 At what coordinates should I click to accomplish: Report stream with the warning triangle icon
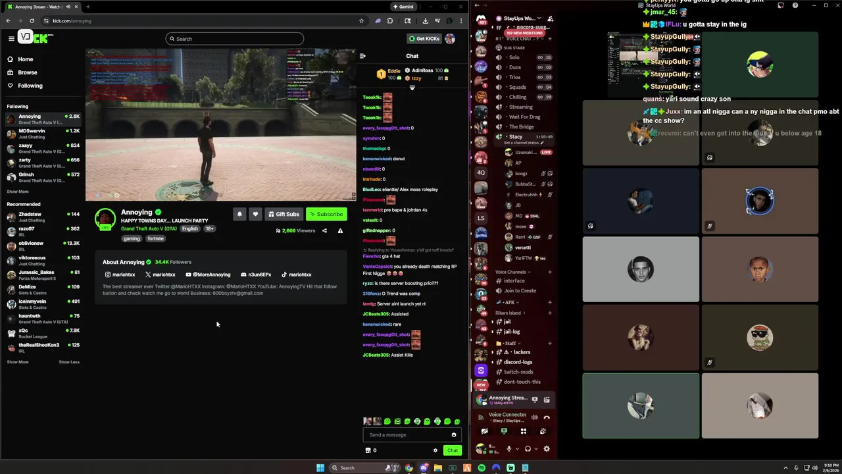[x=340, y=230]
